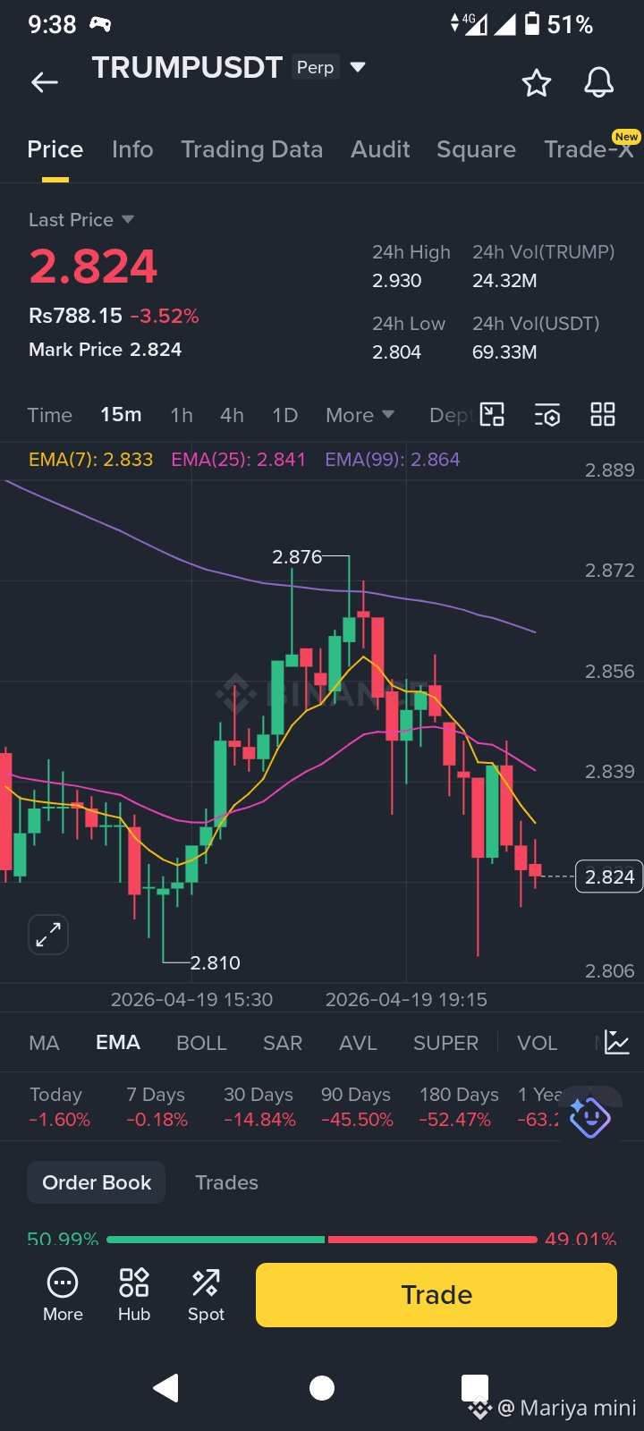This screenshot has height=1431, width=644.
Task: Select 4h chart interval
Action: pyautogui.click(x=232, y=415)
